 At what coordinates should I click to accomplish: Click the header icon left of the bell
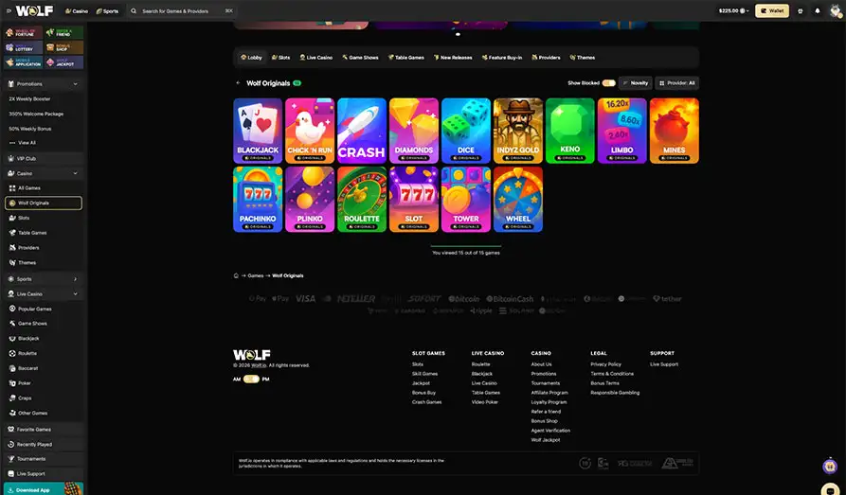(801, 10)
